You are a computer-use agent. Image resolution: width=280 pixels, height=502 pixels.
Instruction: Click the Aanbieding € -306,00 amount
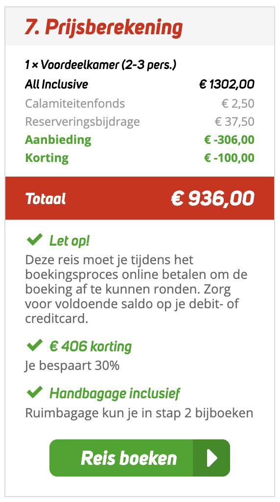pyautogui.click(x=230, y=140)
